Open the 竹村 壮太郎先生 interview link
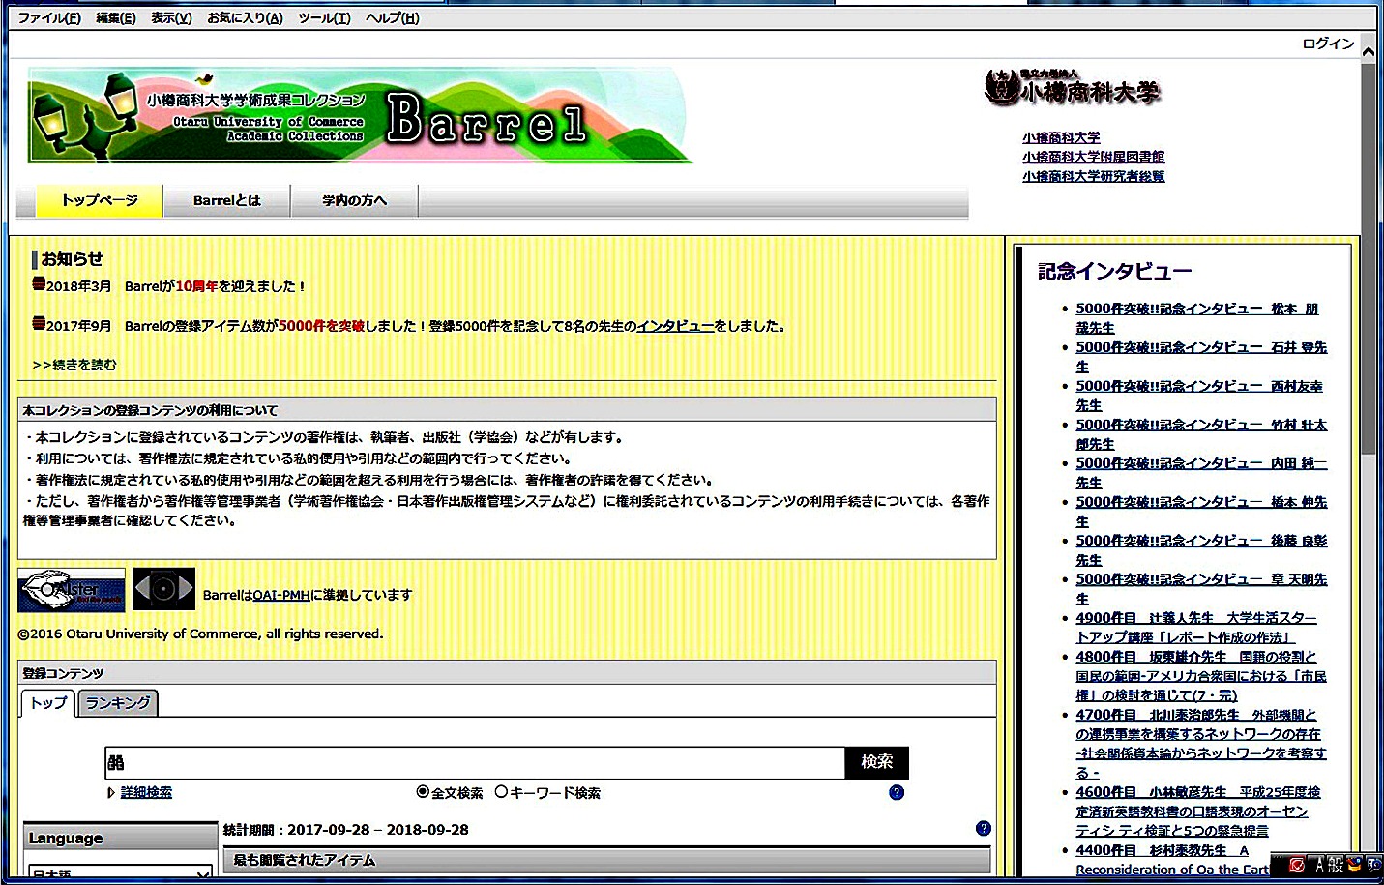This screenshot has width=1384, height=885. (x=1201, y=434)
